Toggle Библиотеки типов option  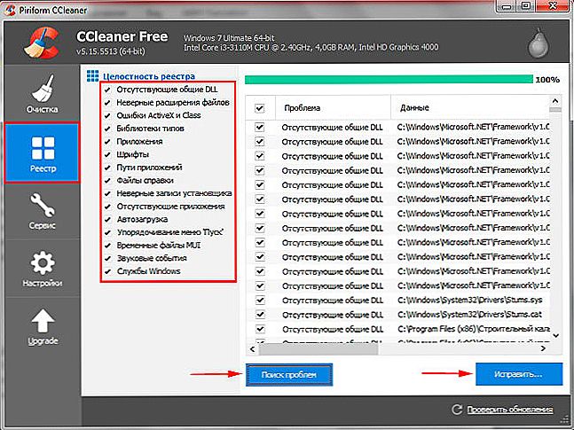[107, 129]
